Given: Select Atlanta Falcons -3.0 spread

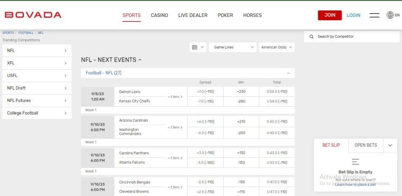Looking at the screenshot, I should click(205, 163).
